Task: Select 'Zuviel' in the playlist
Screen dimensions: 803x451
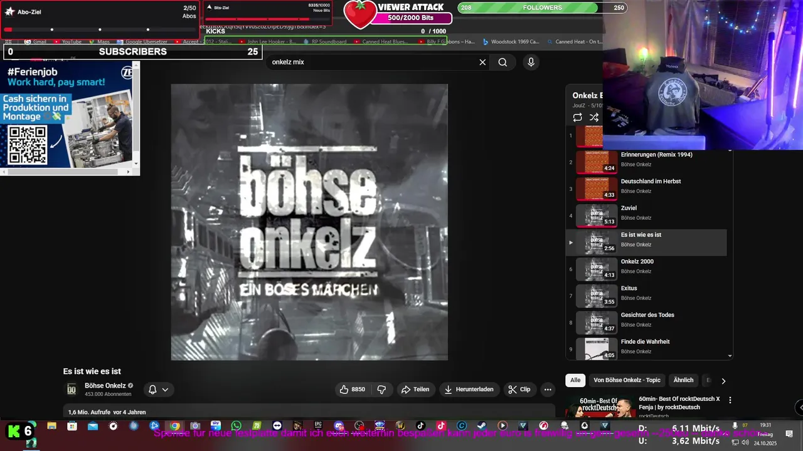Action: coord(646,215)
